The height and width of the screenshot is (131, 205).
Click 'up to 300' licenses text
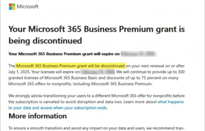(x=176, y=72)
